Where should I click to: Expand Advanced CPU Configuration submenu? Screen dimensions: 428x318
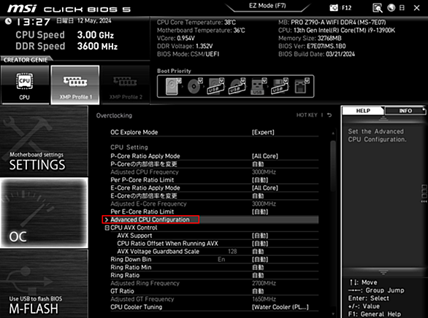(x=150, y=220)
